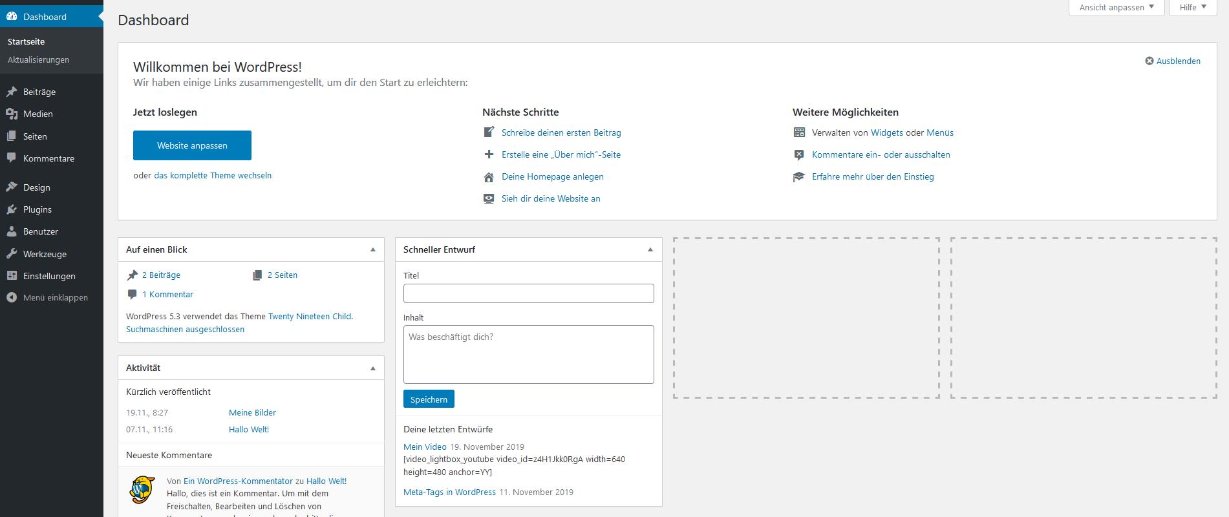
Task: Click the Medien media icon in sidebar
Action: click(x=12, y=114)
